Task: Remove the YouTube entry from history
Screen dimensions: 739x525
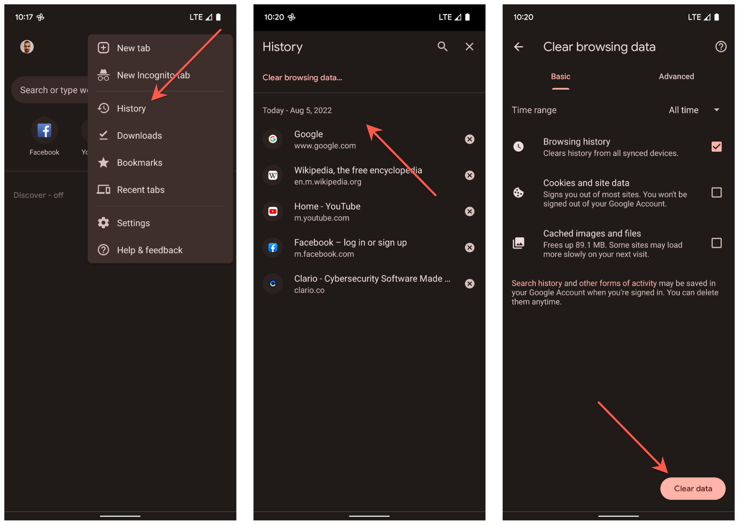Action: pyautogui.click(x=469, y=211)
